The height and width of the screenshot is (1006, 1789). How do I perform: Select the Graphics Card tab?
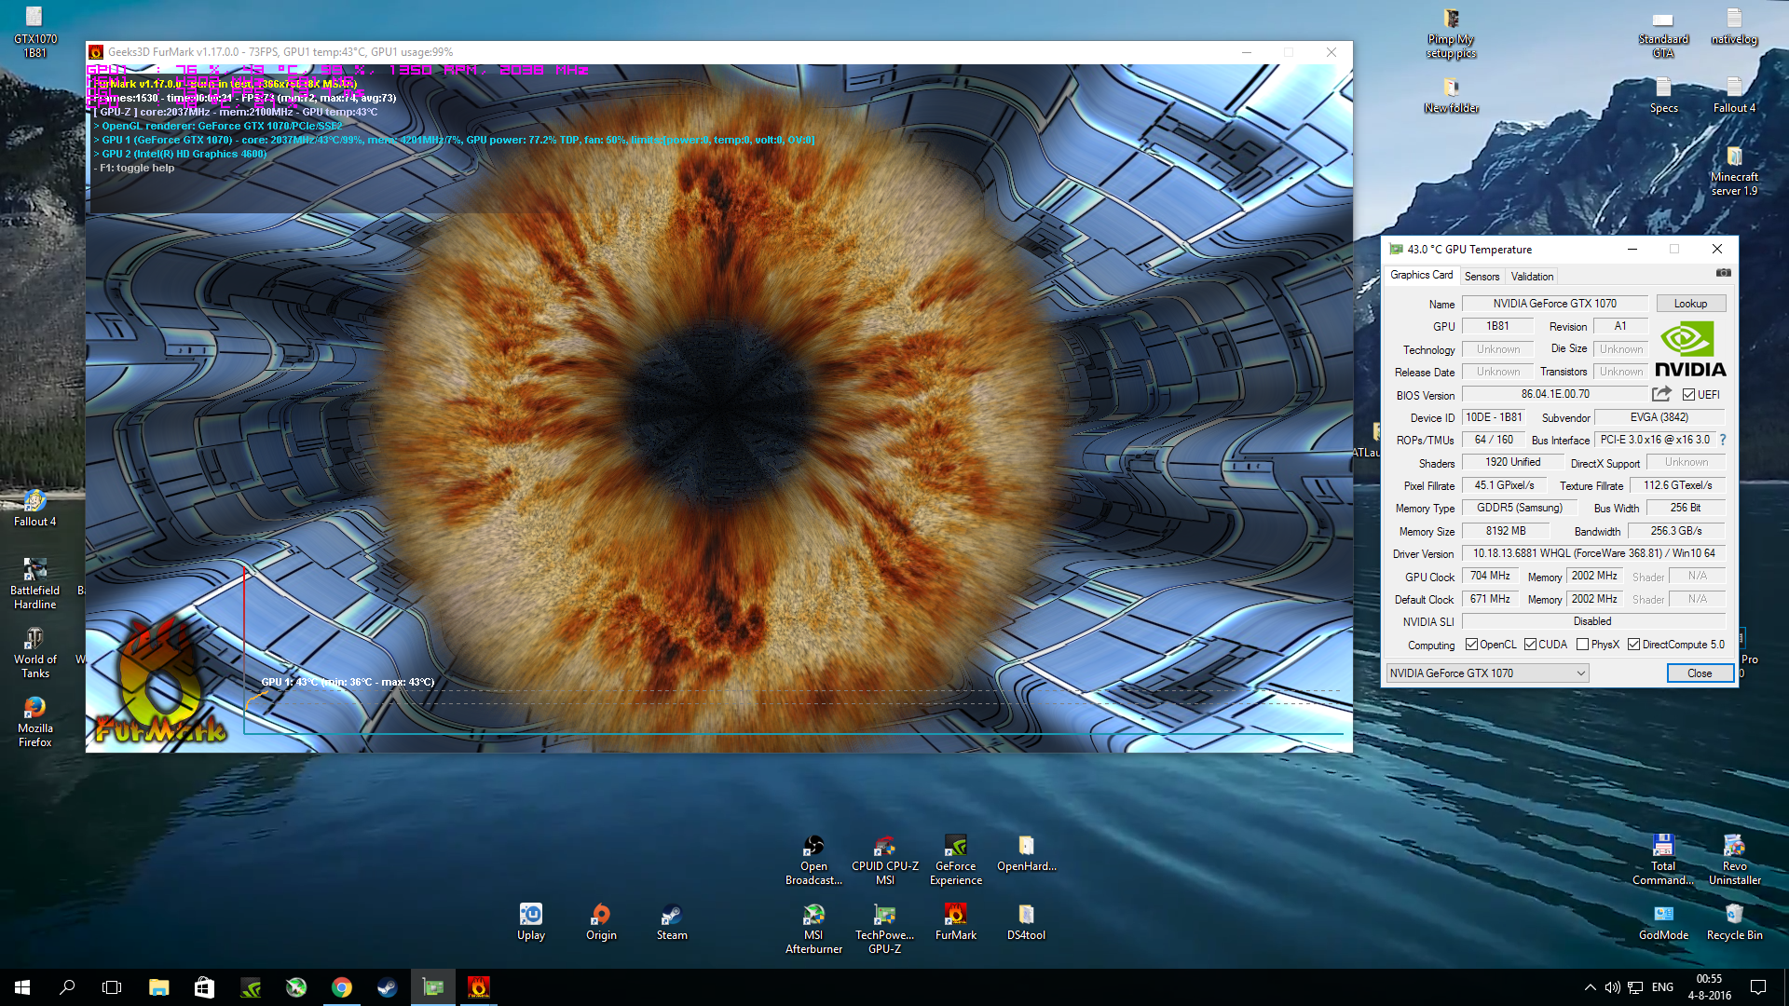point(1421,275)
